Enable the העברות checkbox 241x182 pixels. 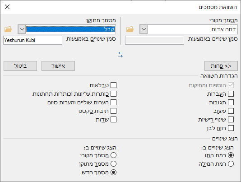click(x=231, y=93)
